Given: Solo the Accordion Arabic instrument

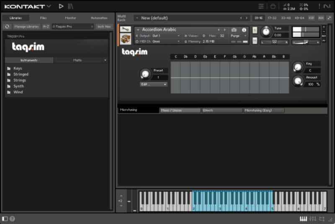Looking at the screenshot, I should (255, 30).
